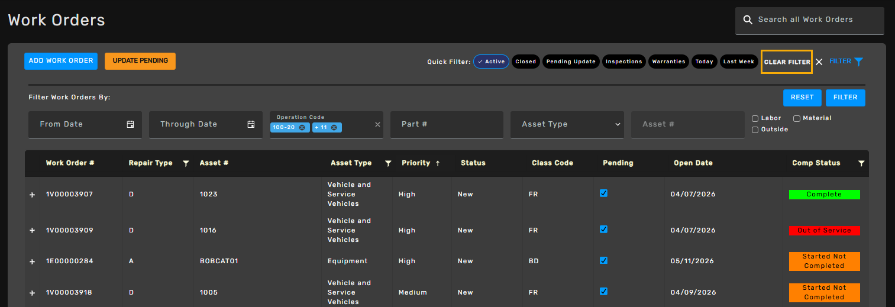
Task: Click the Through Date field
Action: [206, 125]
